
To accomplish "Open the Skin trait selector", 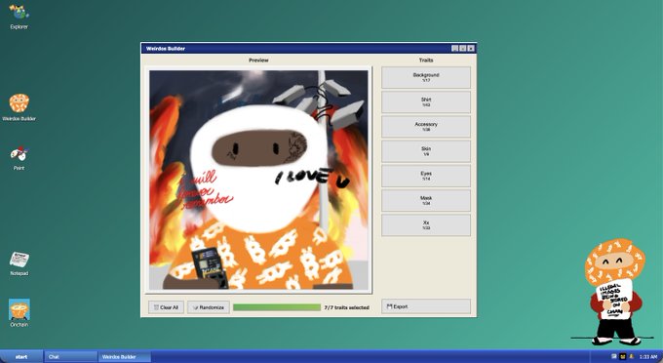I will 426,151.
